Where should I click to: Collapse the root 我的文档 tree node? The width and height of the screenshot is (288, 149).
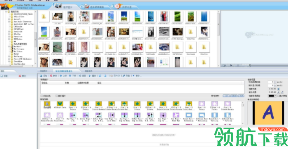pos(6,12)
